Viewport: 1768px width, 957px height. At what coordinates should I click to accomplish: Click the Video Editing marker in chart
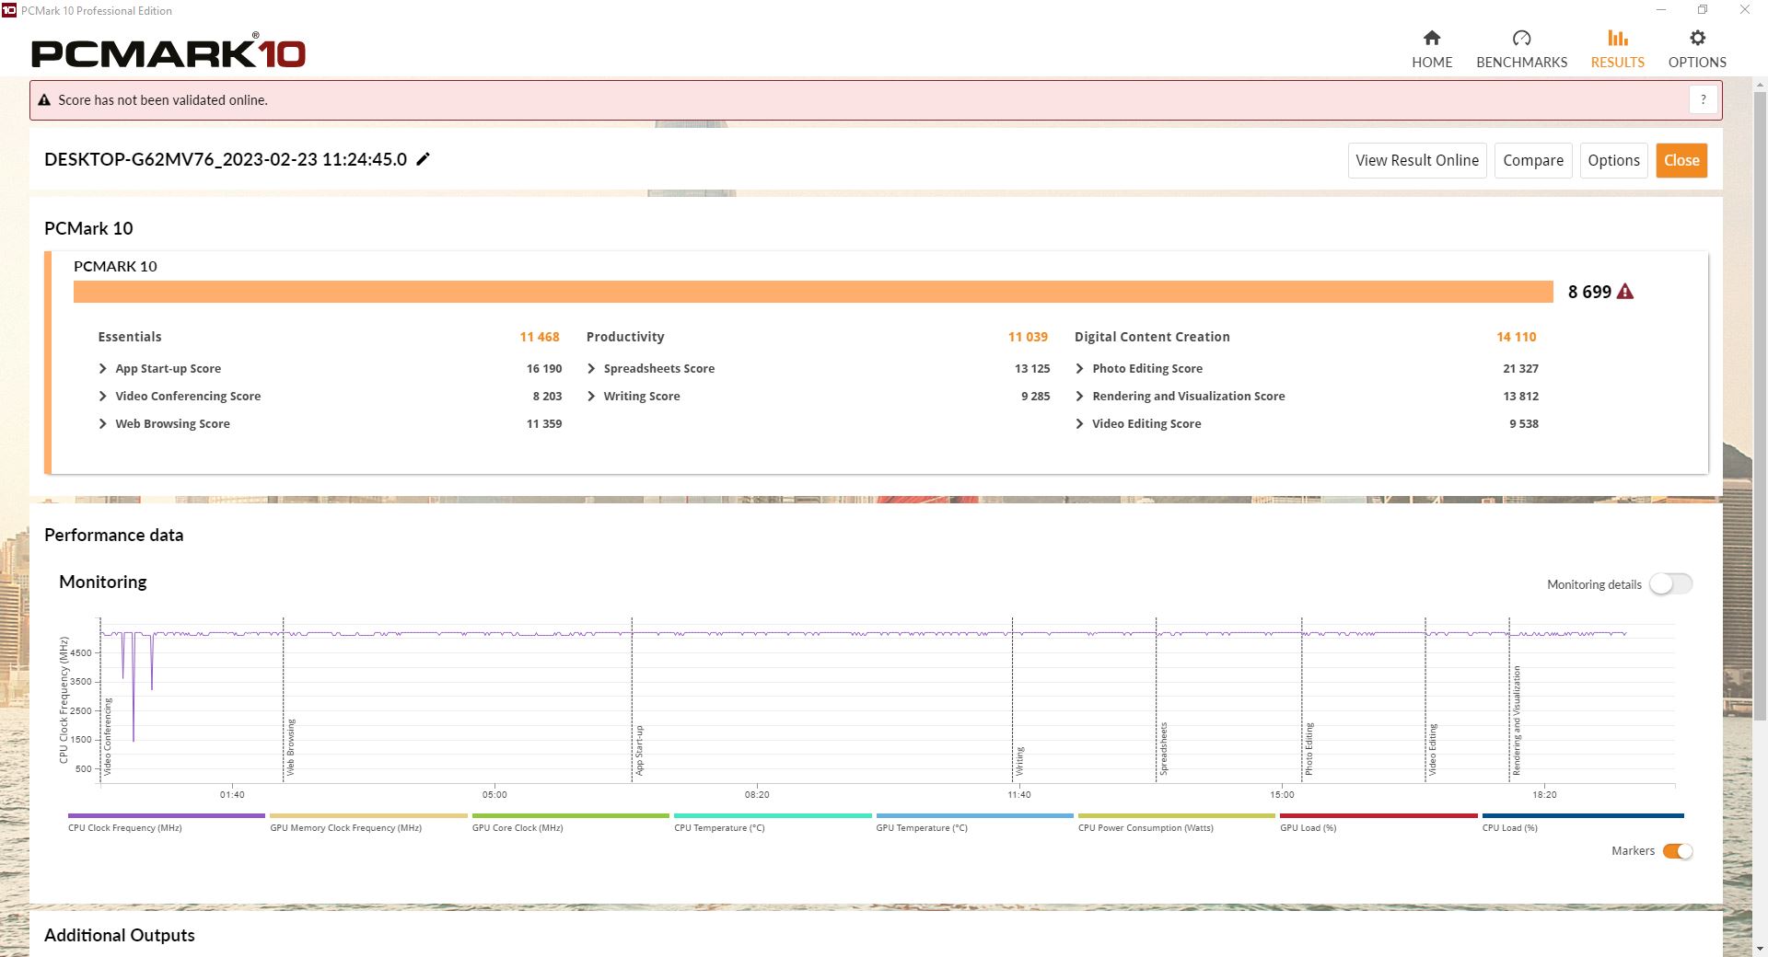(x=1432, y=750)
